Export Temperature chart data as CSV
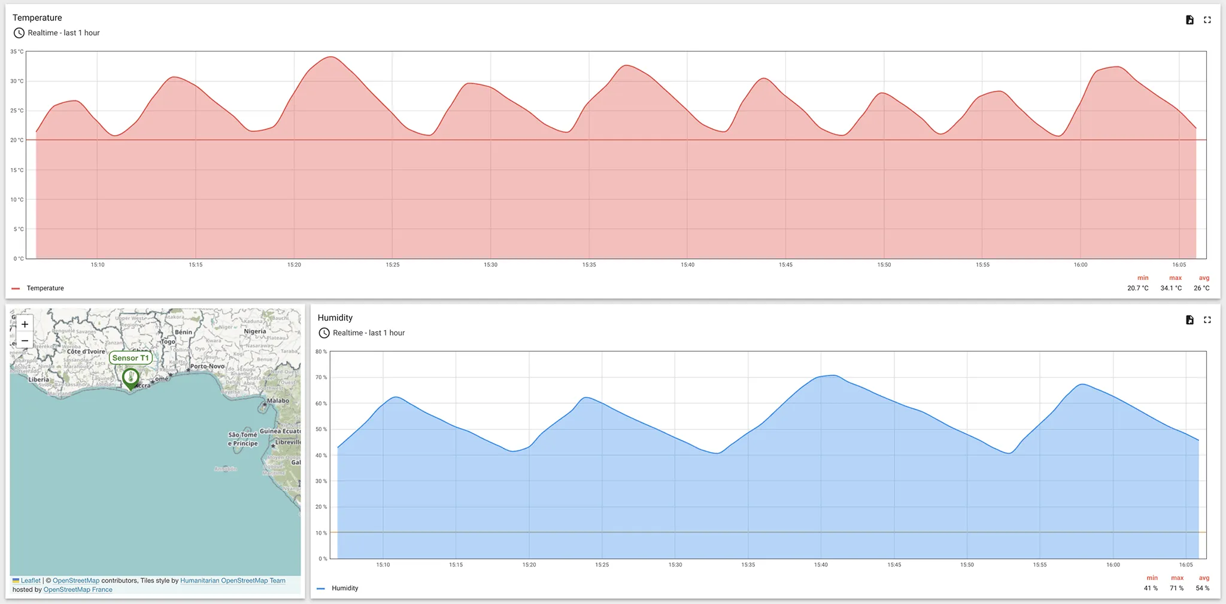Screen dimensions: 1226x604 pyautogui.click(x=1189, y=20)
